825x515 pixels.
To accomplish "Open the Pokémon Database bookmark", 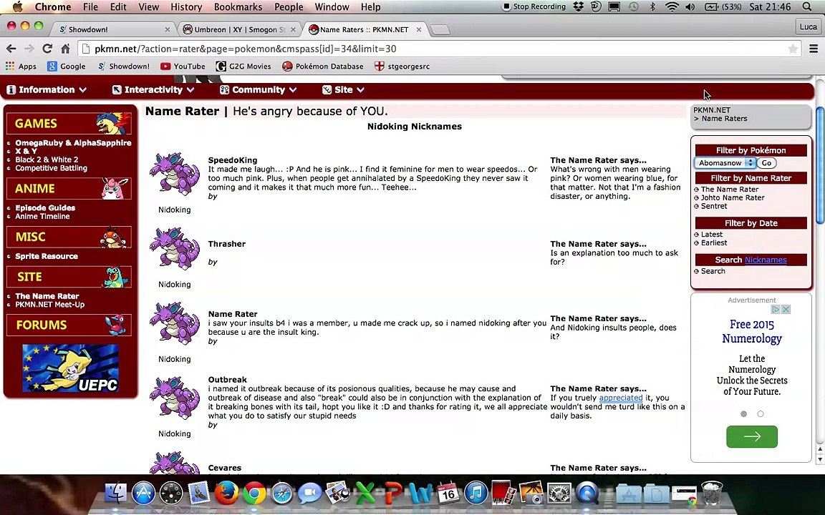I will coord(323,67).
